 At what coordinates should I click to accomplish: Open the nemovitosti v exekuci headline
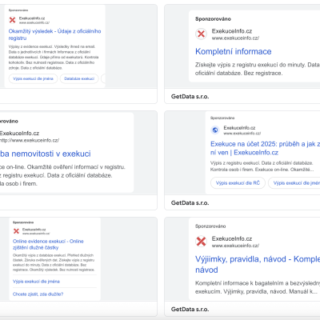(46, 154)
